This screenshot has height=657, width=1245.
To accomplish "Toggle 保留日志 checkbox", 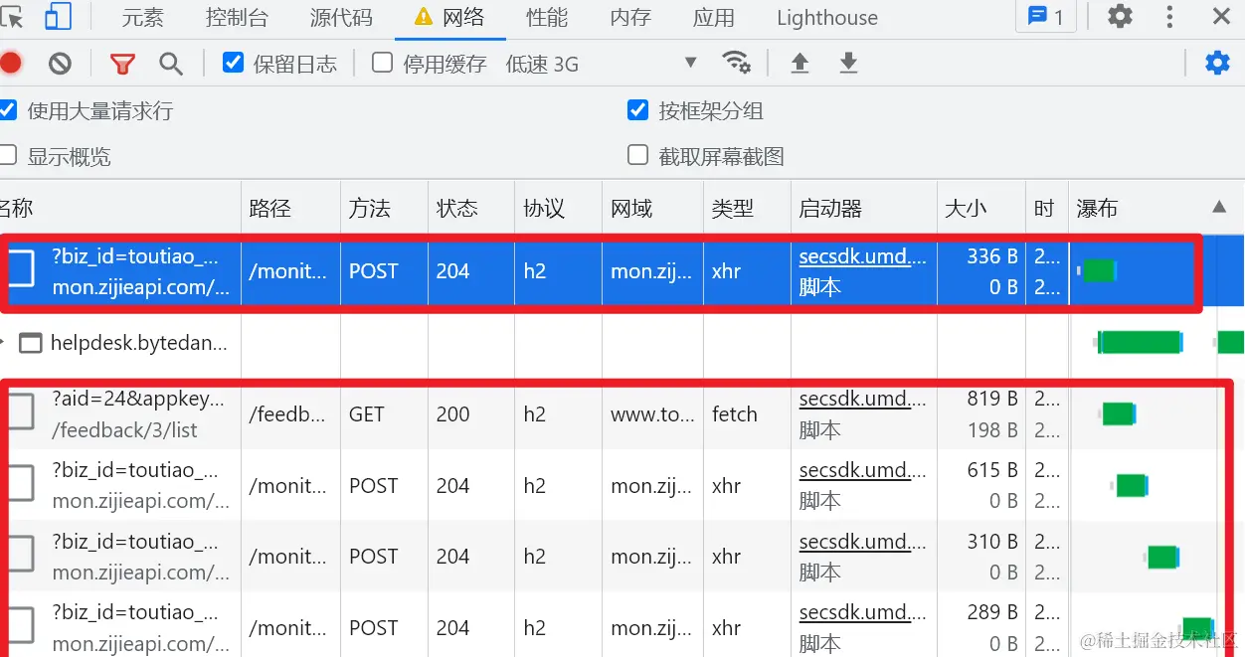I will click(x=234, y=63).
